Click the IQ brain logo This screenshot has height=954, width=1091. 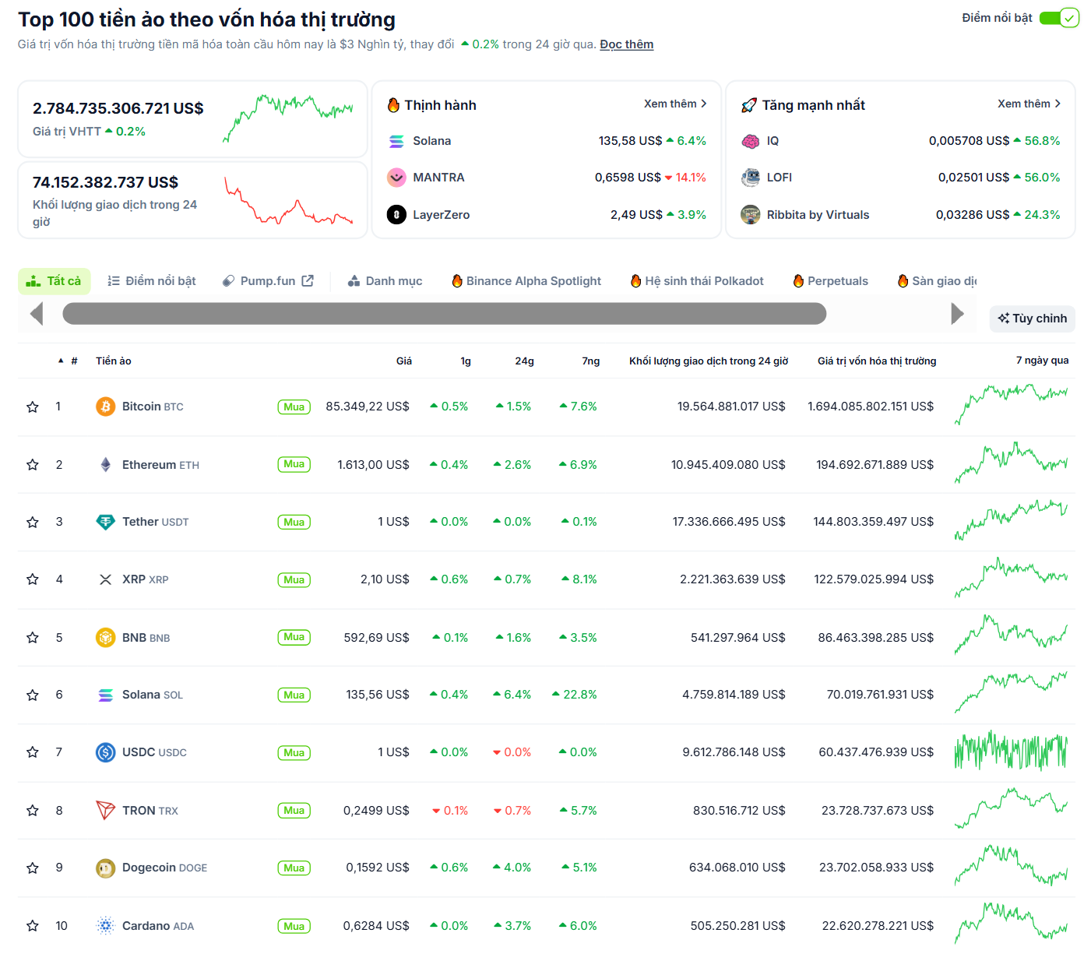coord(751,141)
